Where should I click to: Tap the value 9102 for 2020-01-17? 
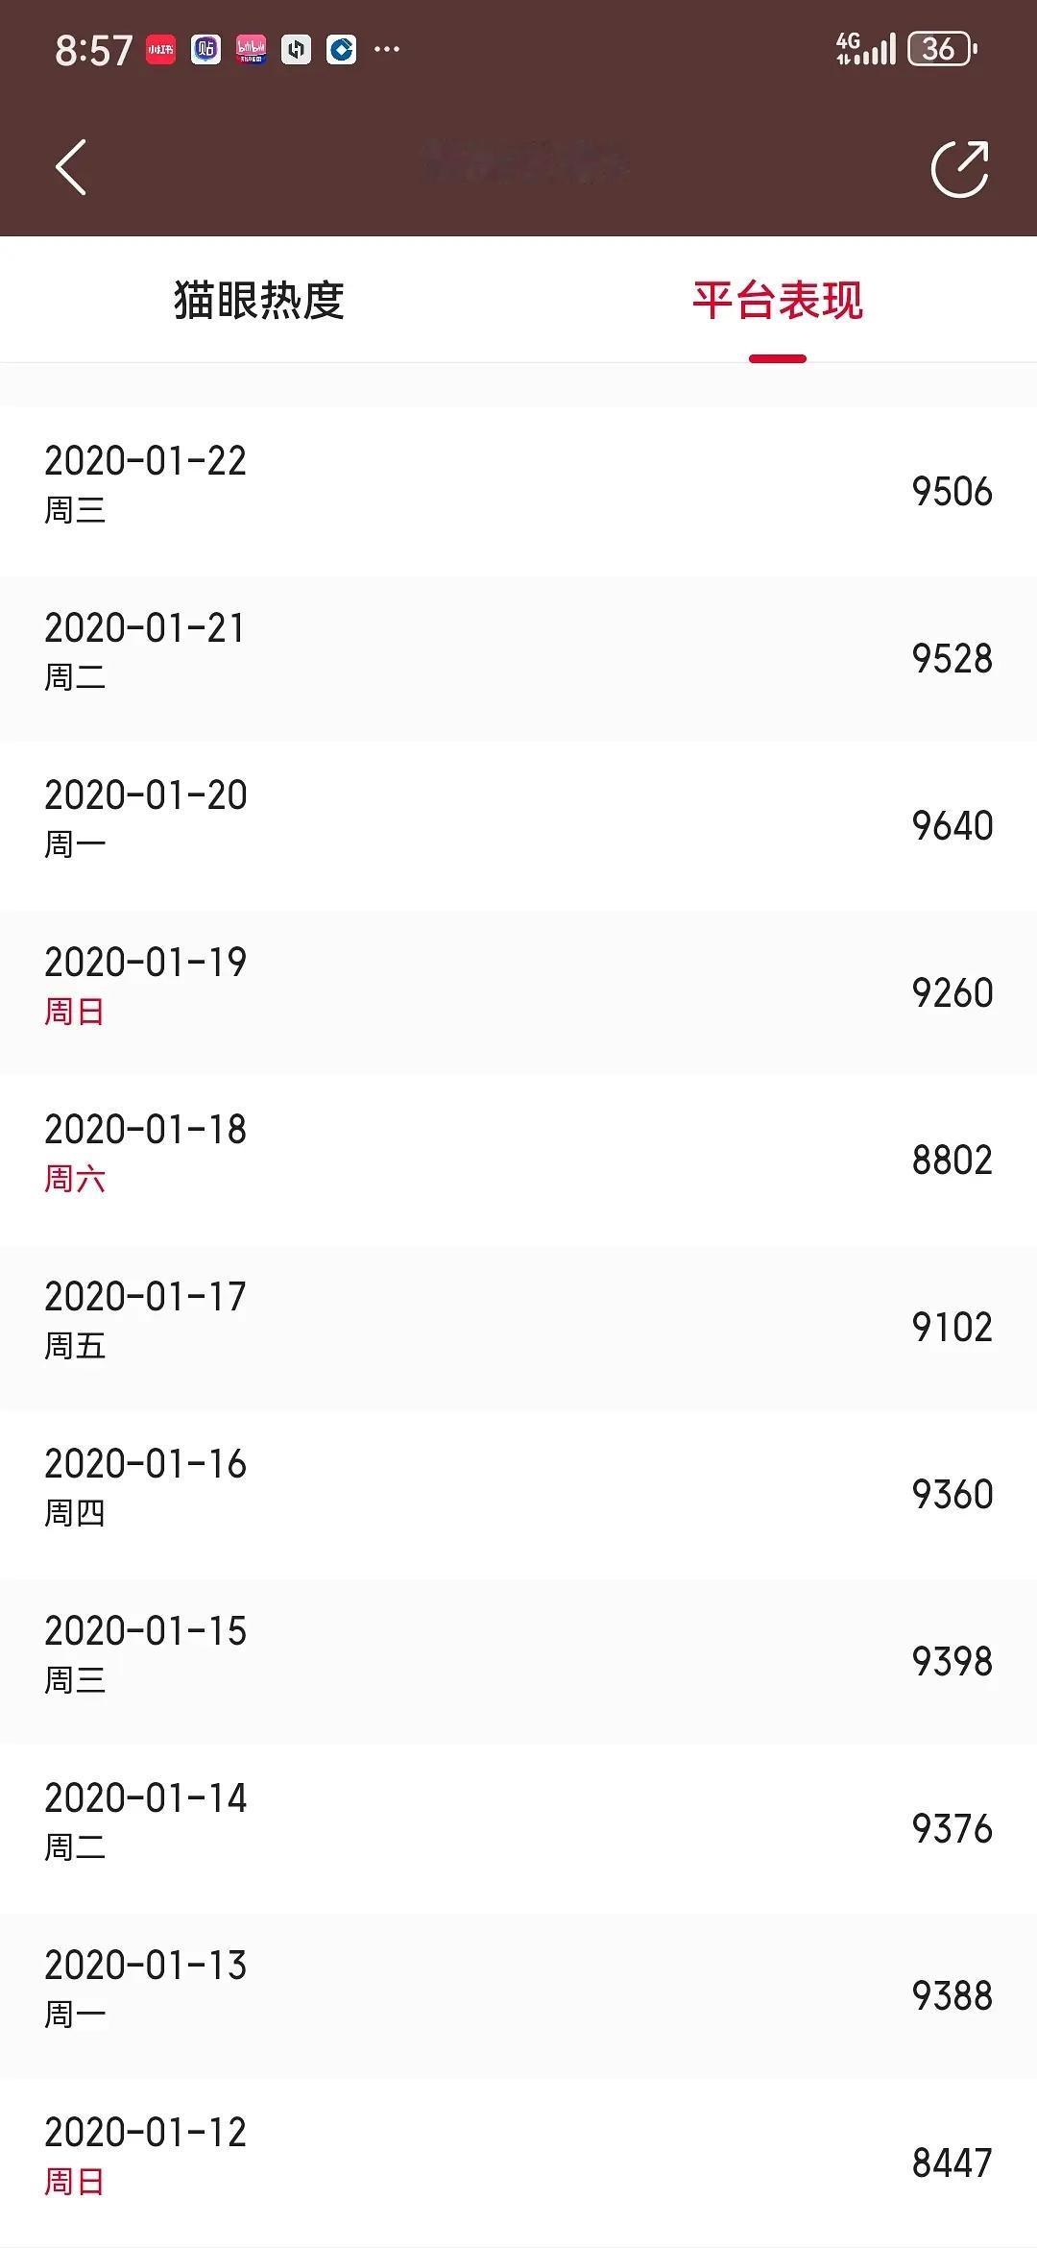tap(952, 1327)
